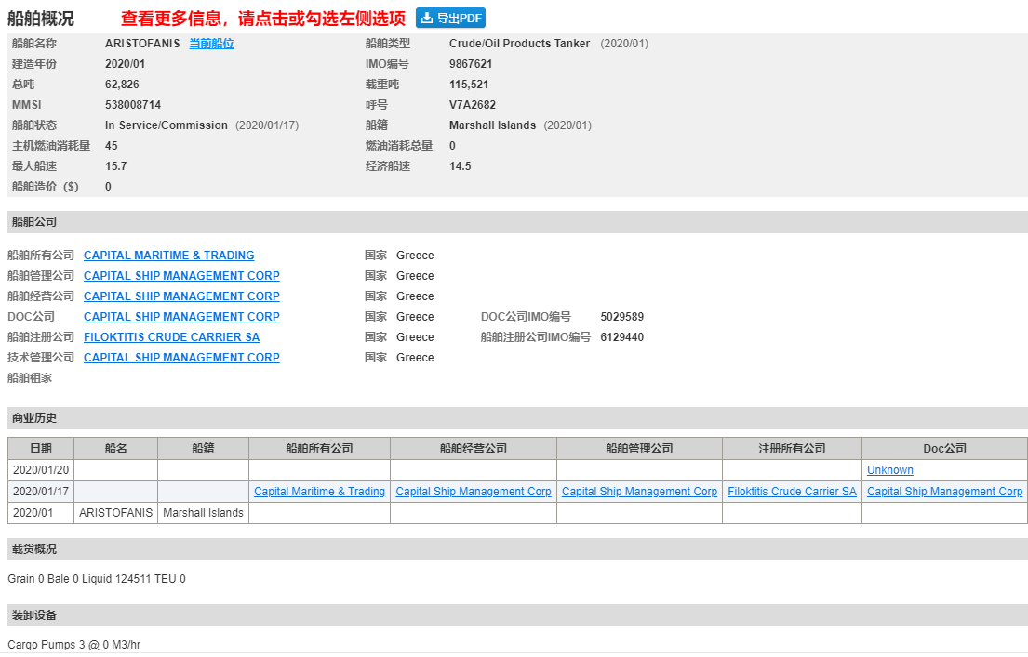Click the 日期 column header
Screen dimensions: 1028x657
[x=41, y=449]
